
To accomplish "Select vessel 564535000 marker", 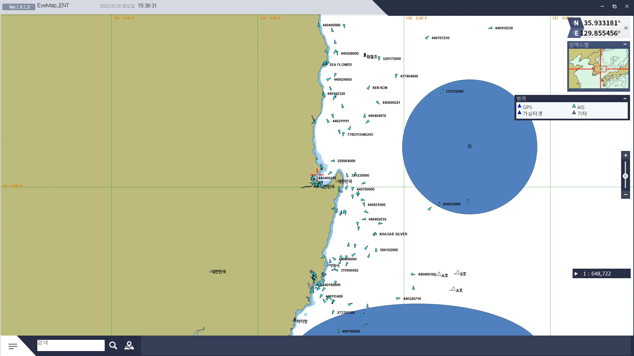I will [439, 204].
